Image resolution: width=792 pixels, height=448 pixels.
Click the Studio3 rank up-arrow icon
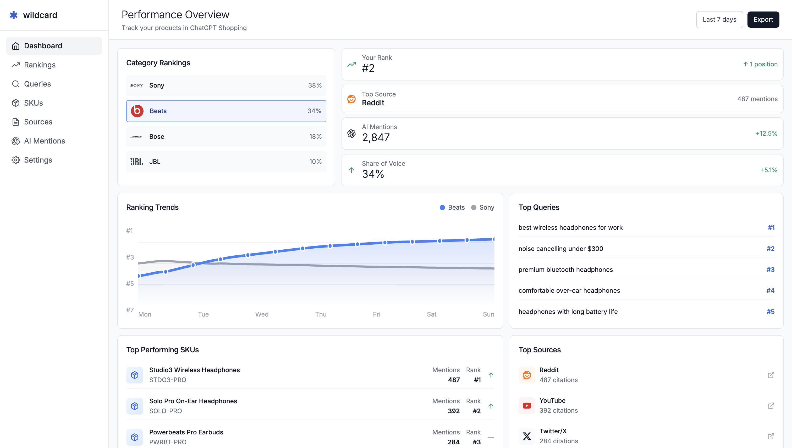(491, 375)
